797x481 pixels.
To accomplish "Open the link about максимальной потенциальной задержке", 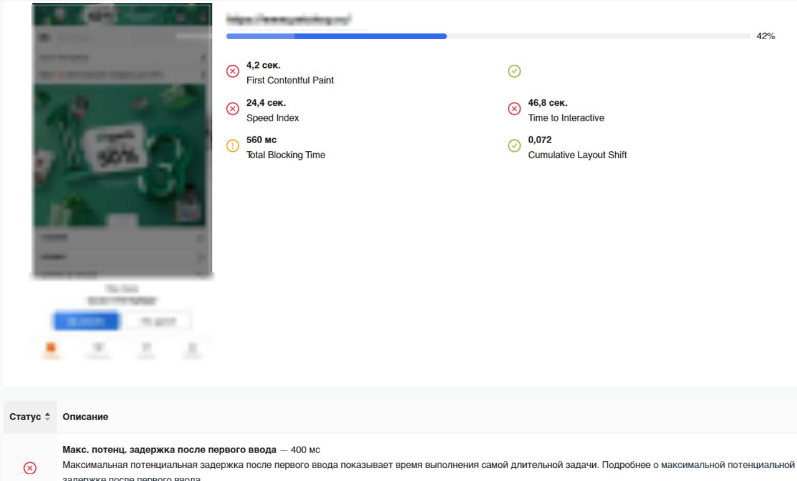I will click(724, 465).
